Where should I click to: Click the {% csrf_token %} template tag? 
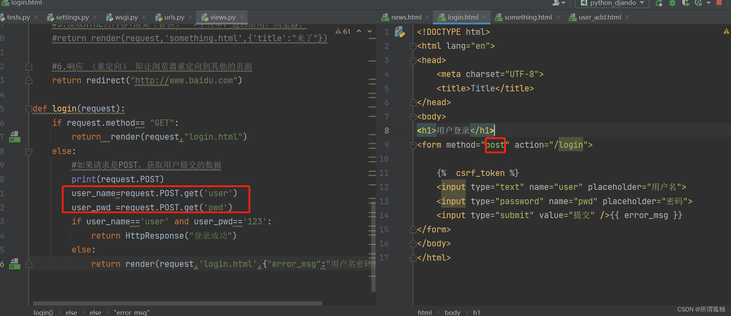pos(478,173)
